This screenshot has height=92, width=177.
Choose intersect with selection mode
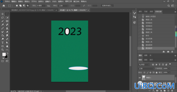pyautogui.click(x=28, y=5)
